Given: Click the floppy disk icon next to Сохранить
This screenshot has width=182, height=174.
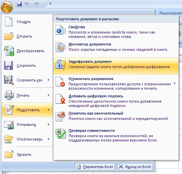Looking at the screenshot, I should [x=8, y=66].
